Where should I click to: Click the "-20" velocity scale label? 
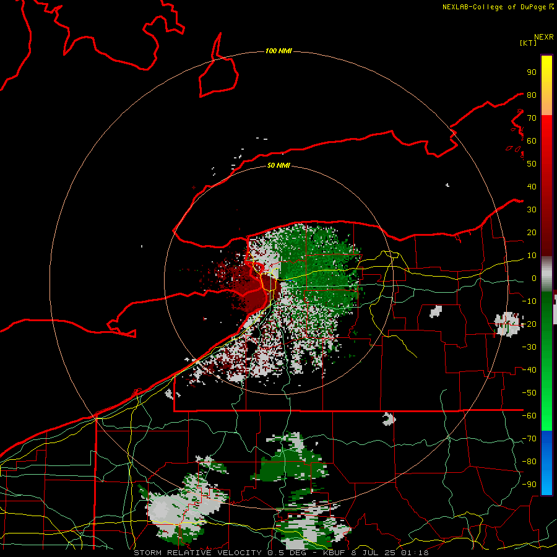[529, 324]
